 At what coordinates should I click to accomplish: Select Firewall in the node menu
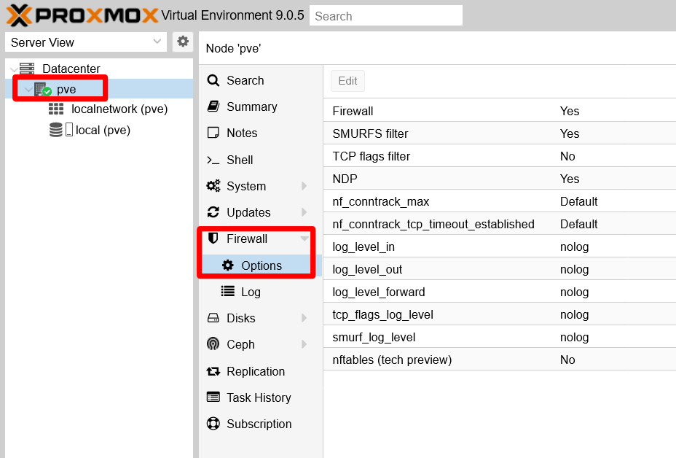click(x=246, y=238)
